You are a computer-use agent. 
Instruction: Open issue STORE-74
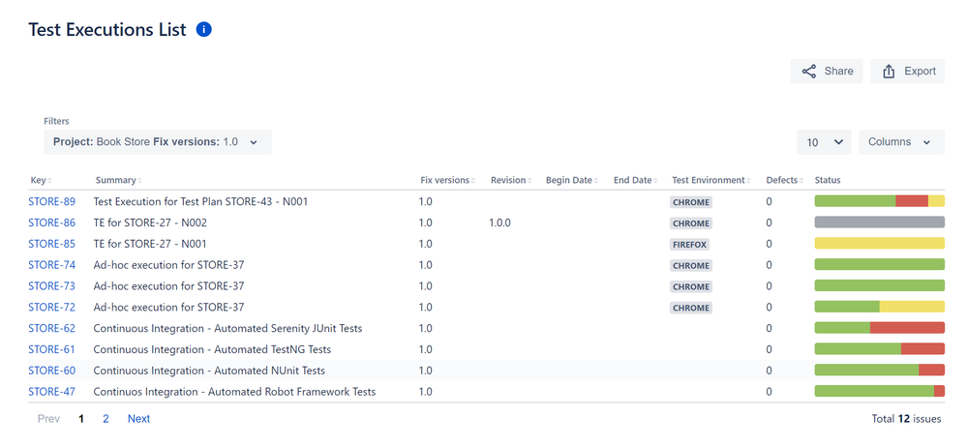pyautogui.click(x=52, y=265)
